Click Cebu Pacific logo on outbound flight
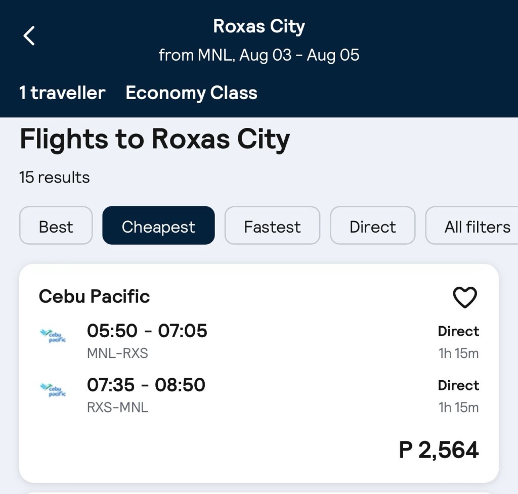This screenshot has width=518, height=494. 53,336
